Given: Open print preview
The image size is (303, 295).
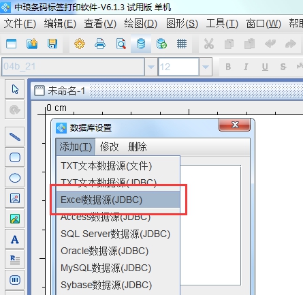Looking at the screenshot, I should point(121,44).
